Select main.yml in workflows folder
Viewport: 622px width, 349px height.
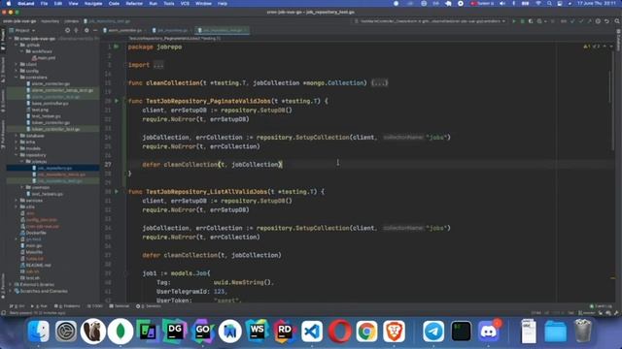tap(44, 58)
